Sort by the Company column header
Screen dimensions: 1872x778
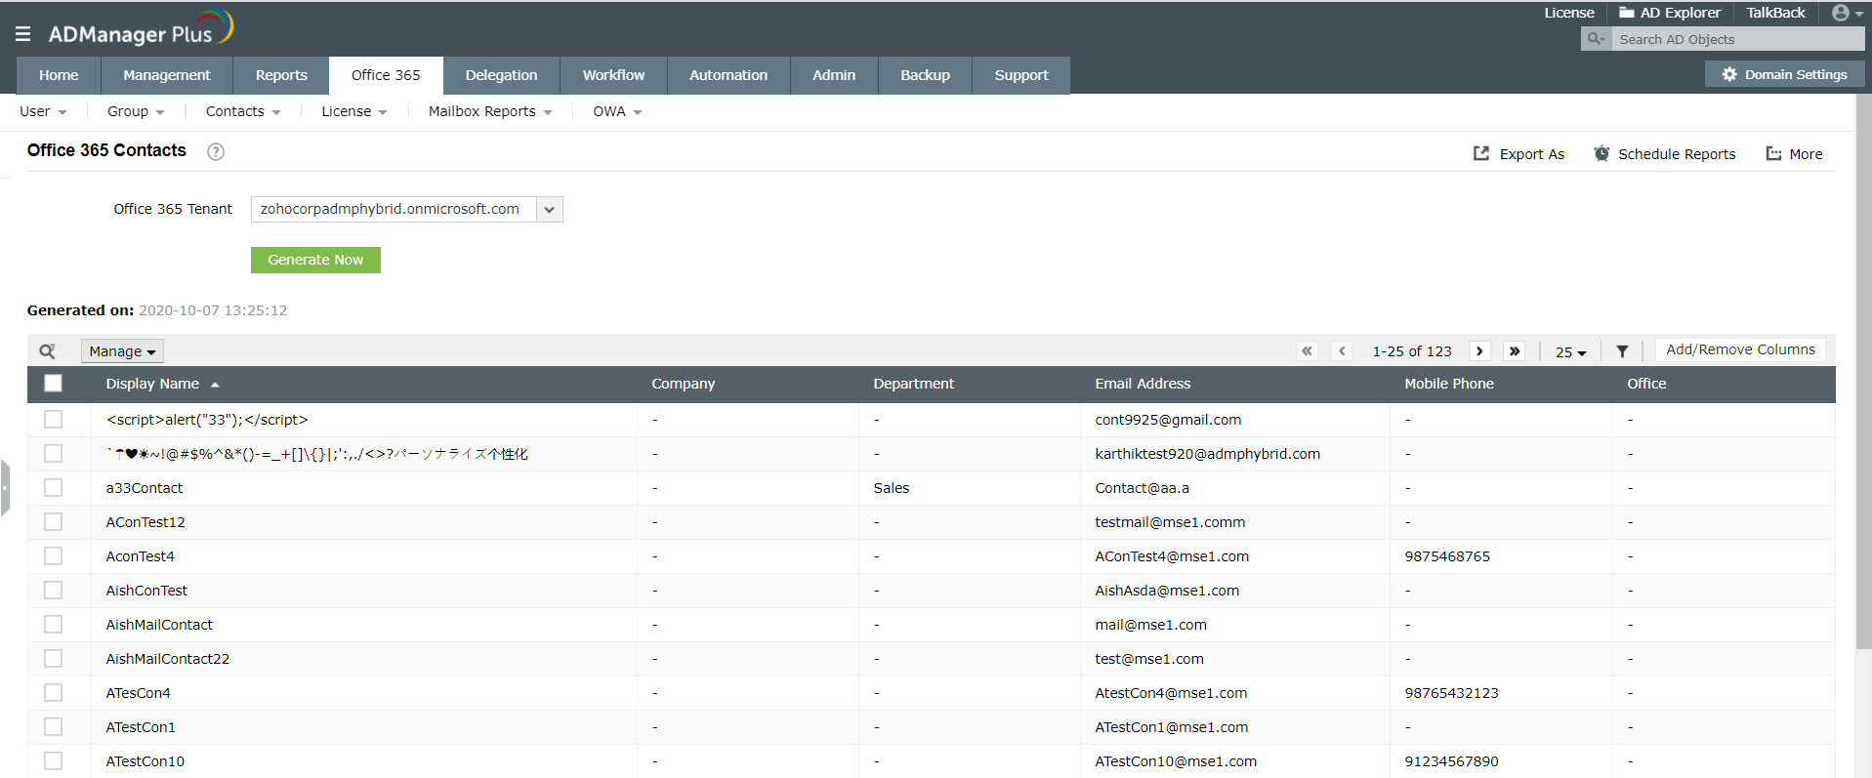pos(684,384)
